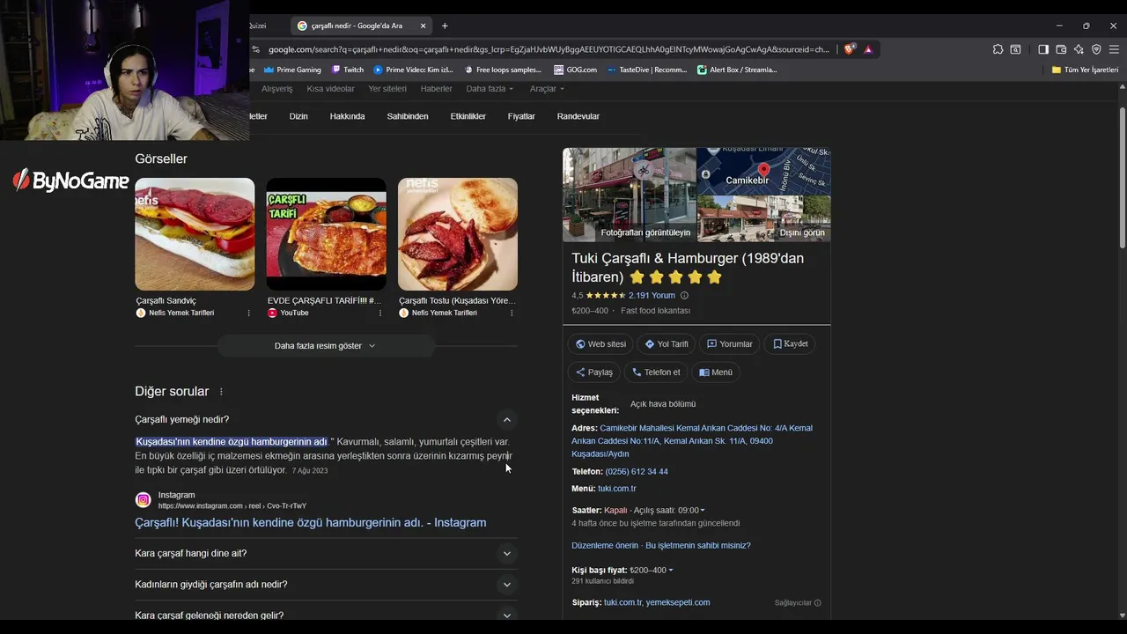Share the place with the 'Paylaş' button
Viewport: 1127px width, 634px height.
click(x=594, y=372)
